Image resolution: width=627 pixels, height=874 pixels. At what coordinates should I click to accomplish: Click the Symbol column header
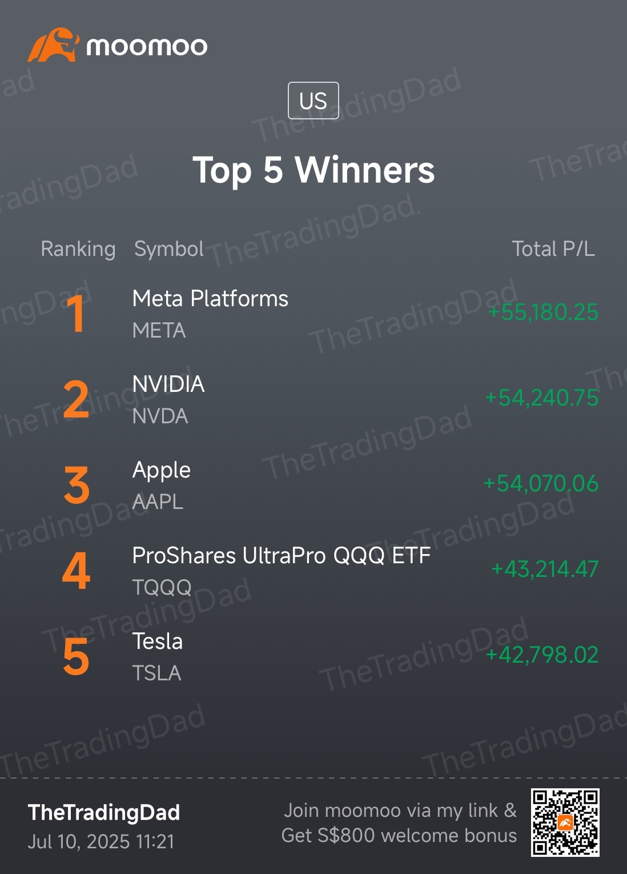tap(168, 249)
